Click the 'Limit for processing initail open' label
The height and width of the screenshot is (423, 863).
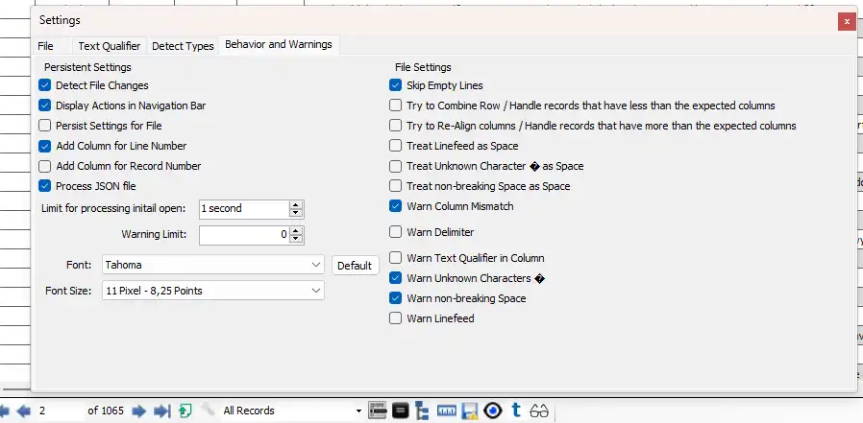(113, 208)
